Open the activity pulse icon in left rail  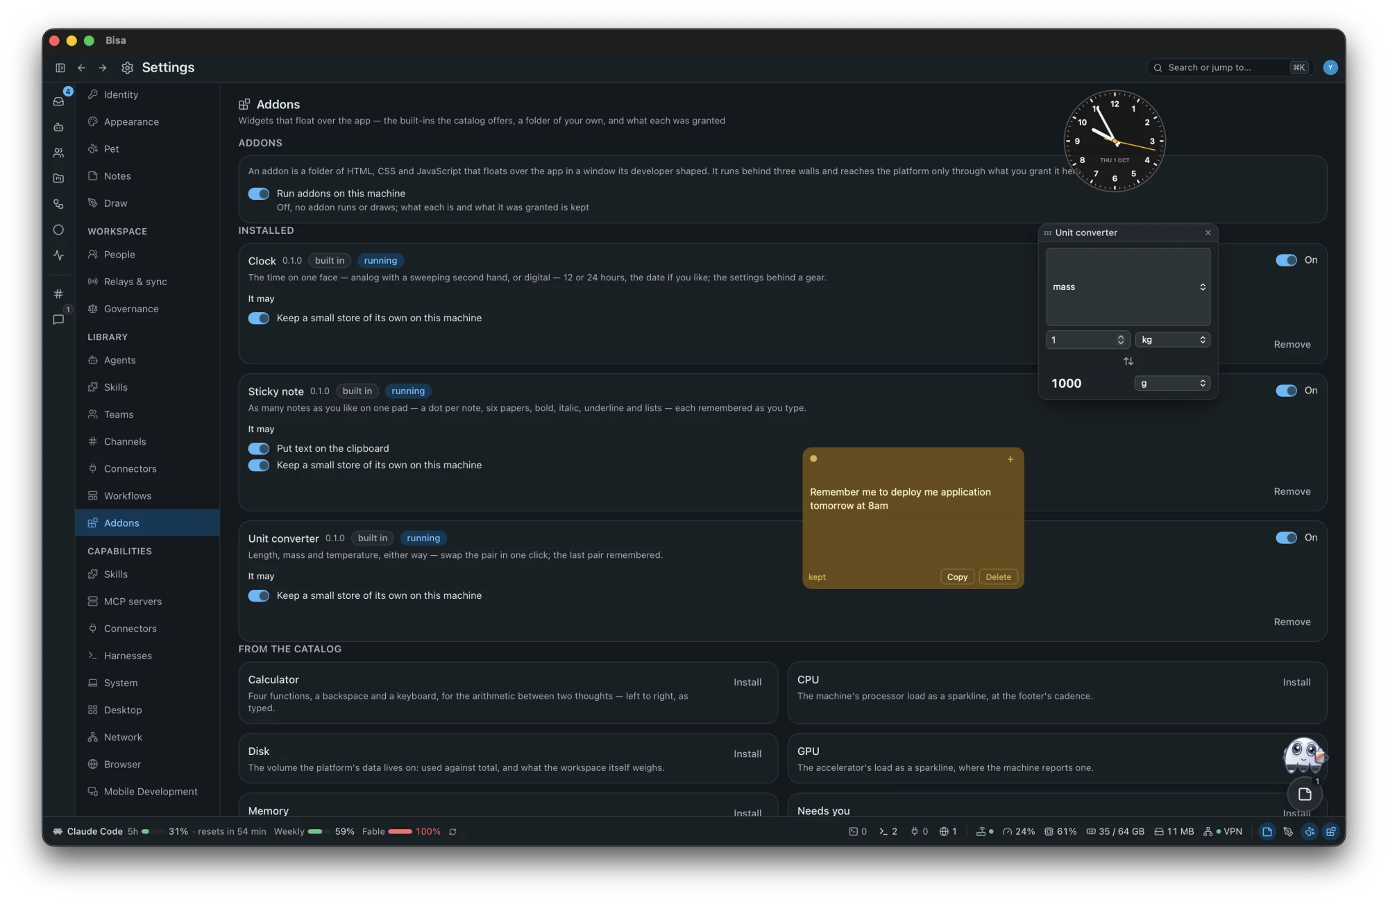(x=59, y=255)
